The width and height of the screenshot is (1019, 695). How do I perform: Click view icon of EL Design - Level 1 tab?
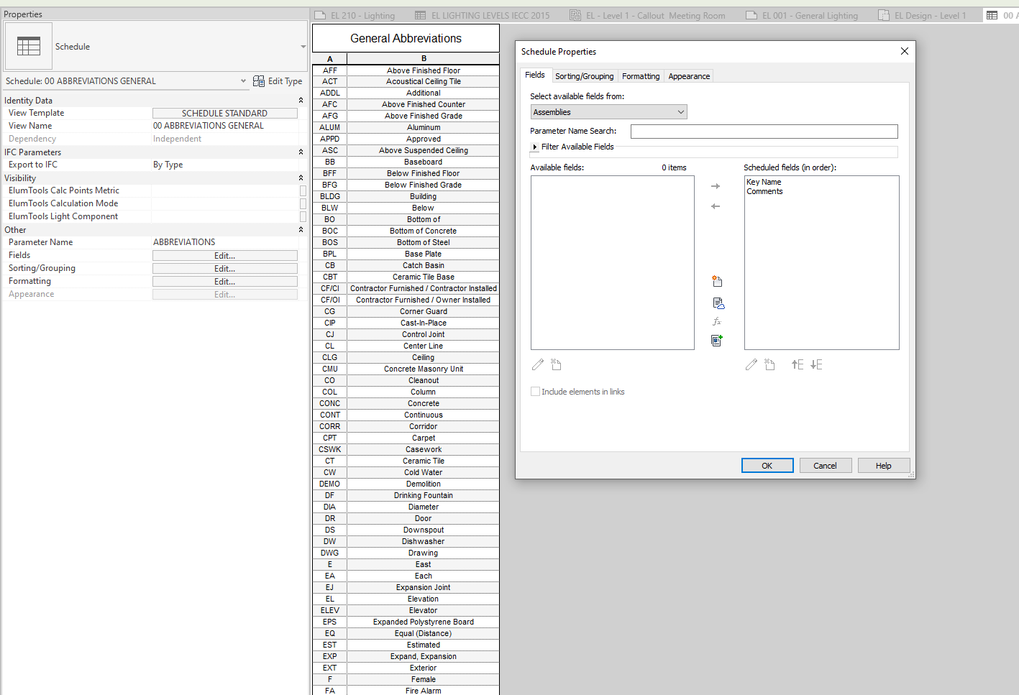tap(884, 15)
